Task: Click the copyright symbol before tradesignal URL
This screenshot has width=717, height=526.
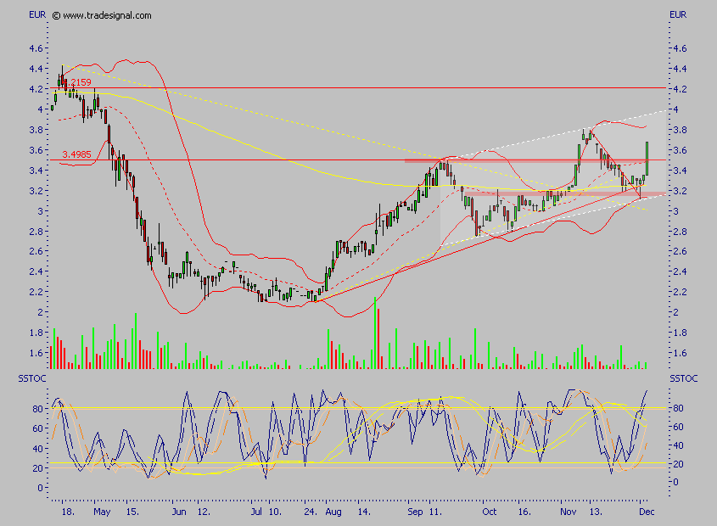Action: [56, 15]
